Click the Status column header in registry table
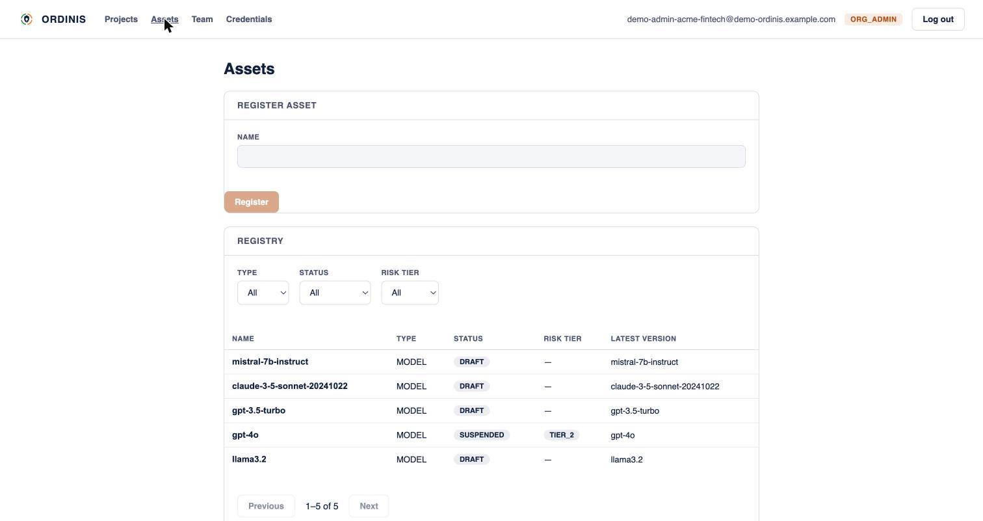983x521 pixels. 468,339
